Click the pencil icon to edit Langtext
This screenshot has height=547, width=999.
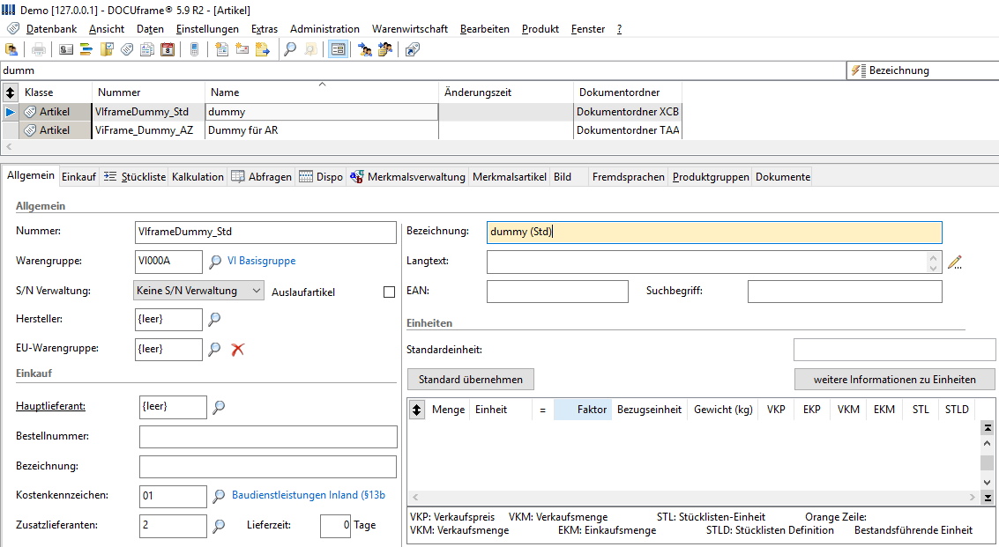tap(954, 262)
